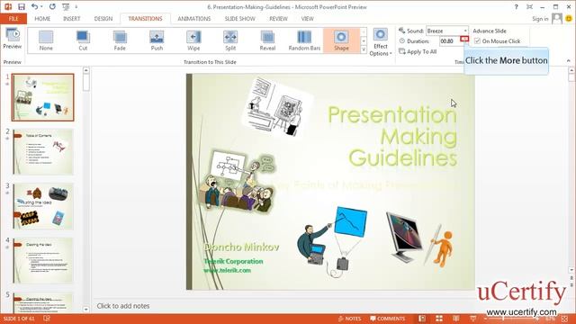Viewport: 576px width, 324px height.
Task: Open the VIEW tab
Action: (307, 19)
